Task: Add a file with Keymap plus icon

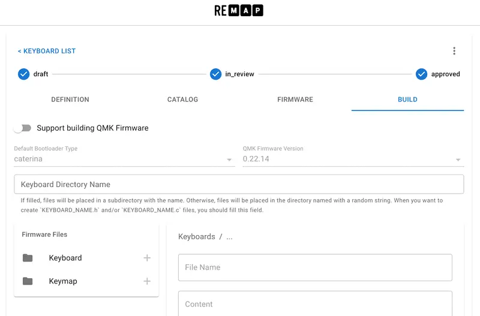Action: (x=147, y=281)
